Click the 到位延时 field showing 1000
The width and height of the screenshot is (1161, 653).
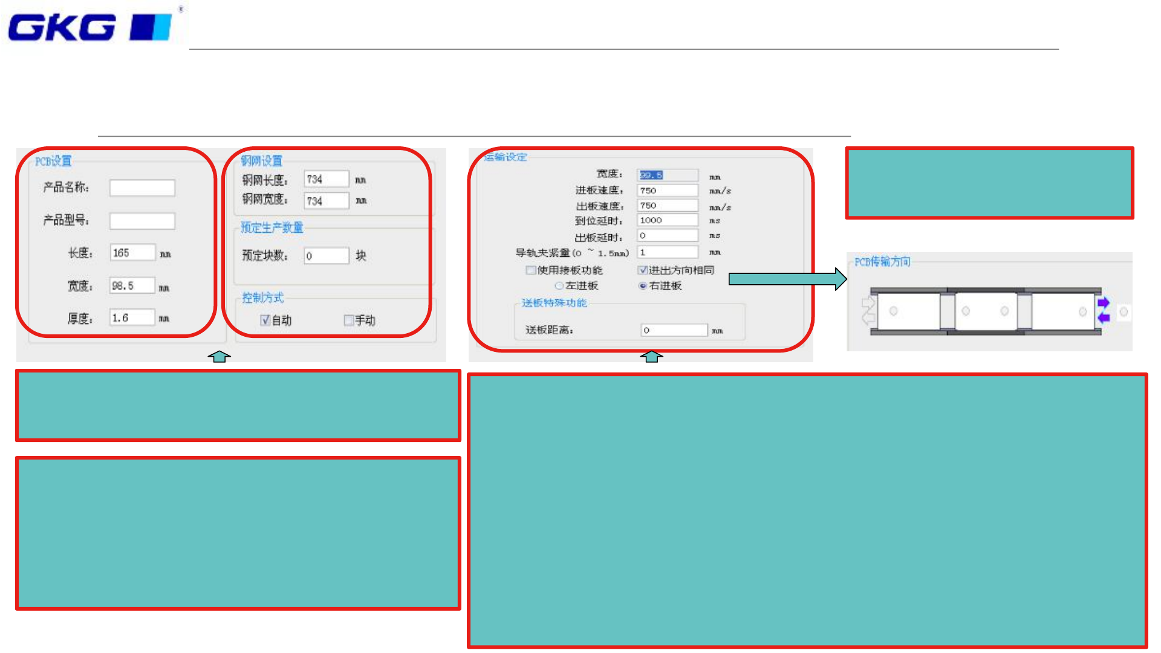tap(668, 221)
